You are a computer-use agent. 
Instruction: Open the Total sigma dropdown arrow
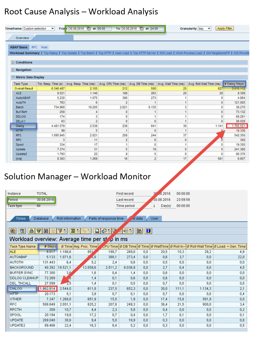click(x=78, y=231)
